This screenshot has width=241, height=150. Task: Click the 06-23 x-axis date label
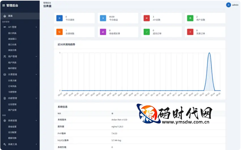207,94
